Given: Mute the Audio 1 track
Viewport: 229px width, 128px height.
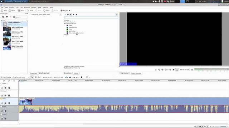Looking at the screenshot, I should point(5,111).
